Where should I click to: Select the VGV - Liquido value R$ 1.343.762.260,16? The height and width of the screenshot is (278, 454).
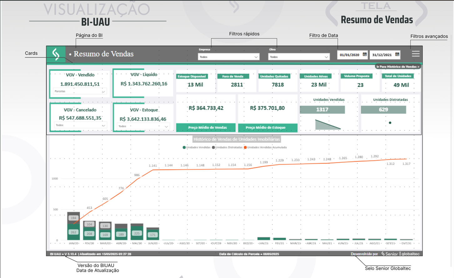click(x=144, y=84)
